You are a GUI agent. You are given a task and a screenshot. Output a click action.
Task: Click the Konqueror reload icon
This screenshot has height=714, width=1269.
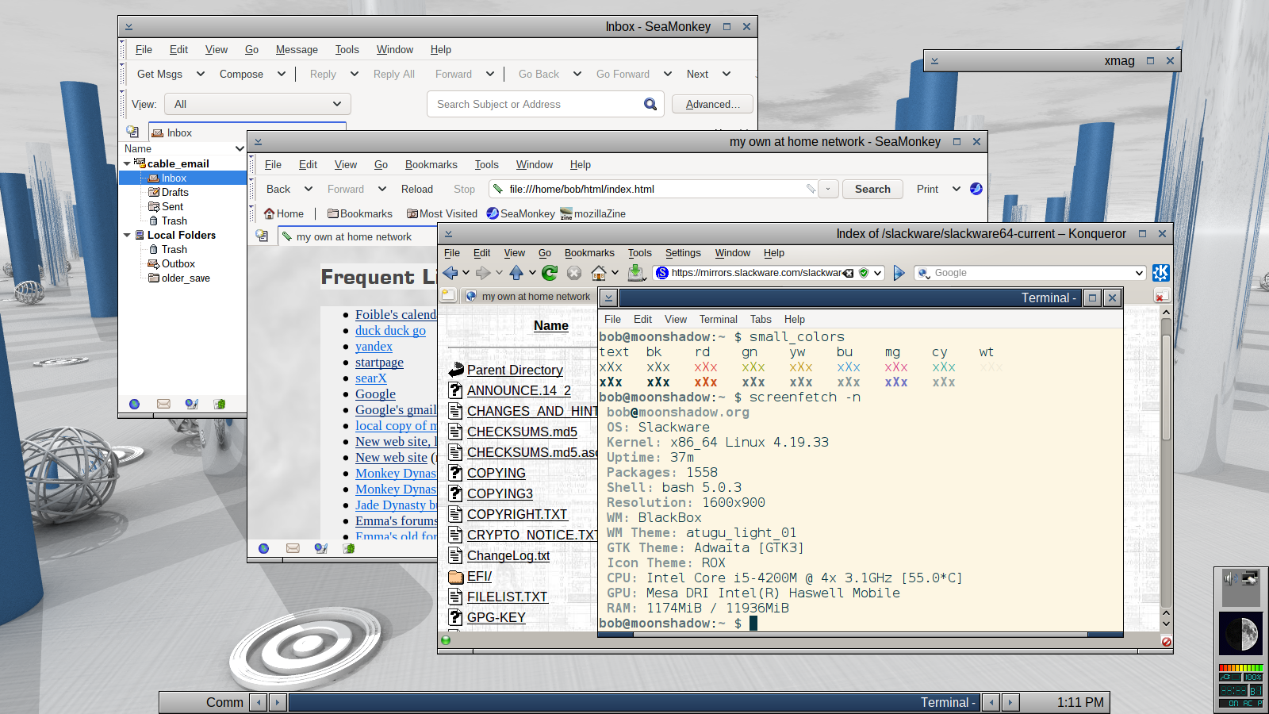pyautogui.click(x=550, y=273)
